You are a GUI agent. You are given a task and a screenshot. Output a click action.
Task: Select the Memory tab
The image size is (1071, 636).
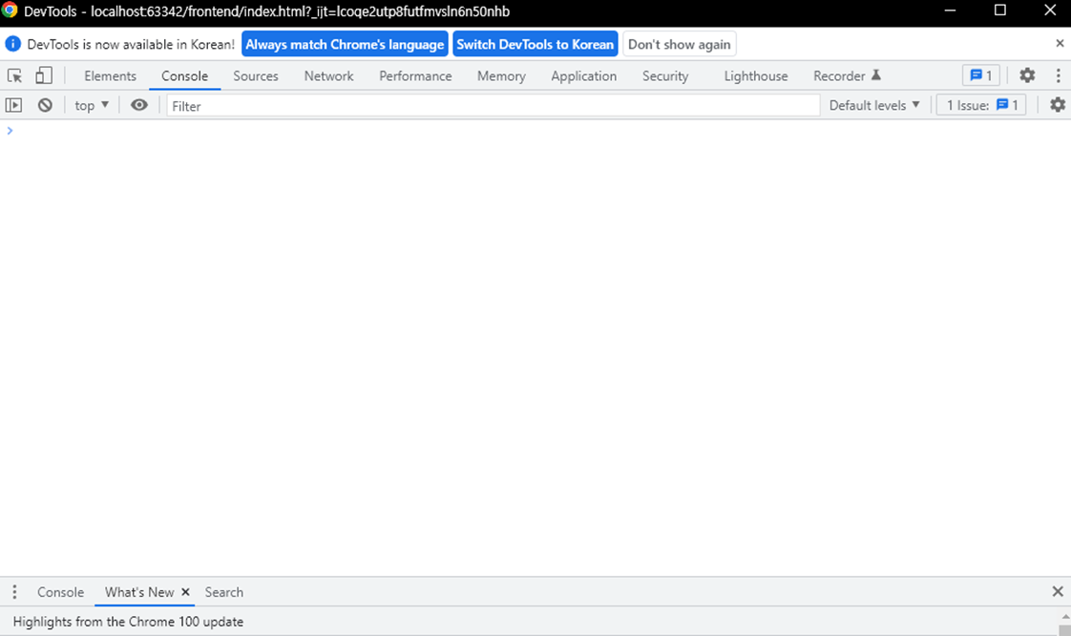tap(501, 75)
